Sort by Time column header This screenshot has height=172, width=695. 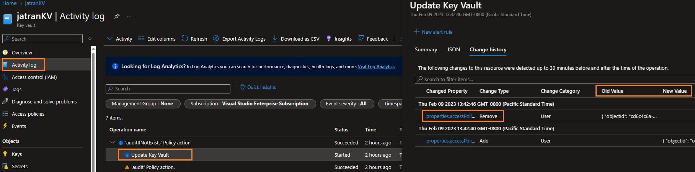(x=370, y=130)
